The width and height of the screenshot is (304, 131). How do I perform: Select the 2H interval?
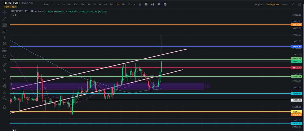94,4
